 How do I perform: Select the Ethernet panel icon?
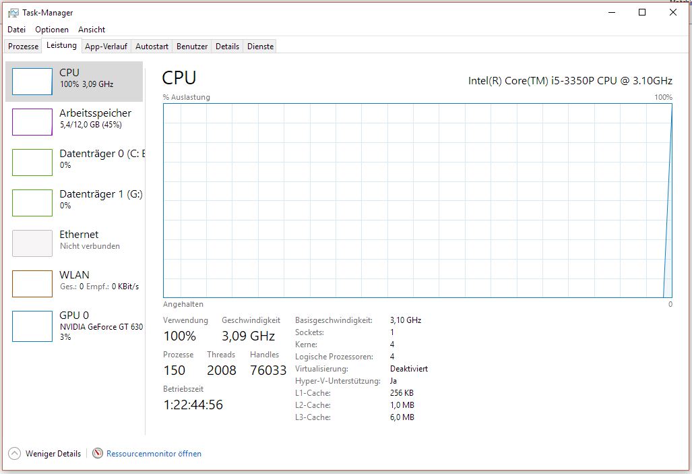tap(32, 243)
